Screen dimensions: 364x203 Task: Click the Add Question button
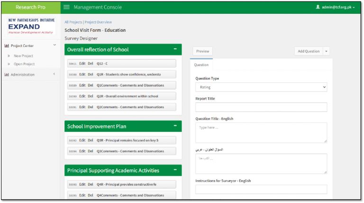(309, 51)
